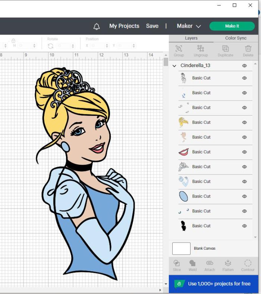Open My Projects
Viewport: 261px width, 294px height.
124,26
